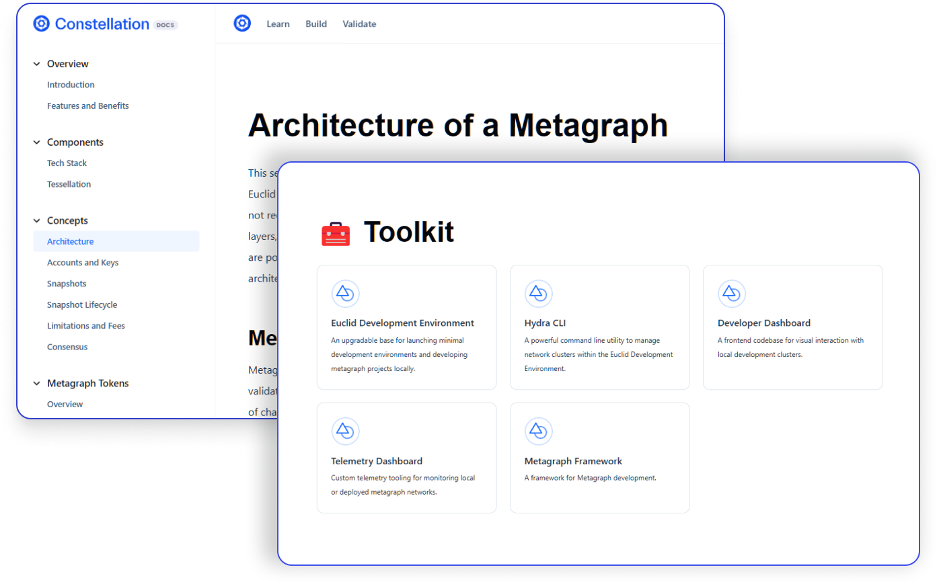Collapse the Metagraph Tokens section chevron

point(37,384)
